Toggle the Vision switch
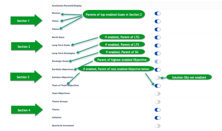222x131 pixels. [x=157, y=21]
